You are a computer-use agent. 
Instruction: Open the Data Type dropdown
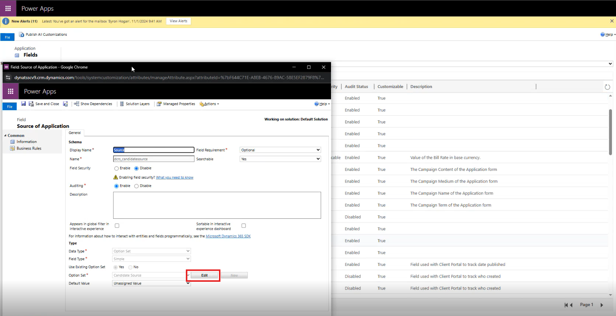151,251
